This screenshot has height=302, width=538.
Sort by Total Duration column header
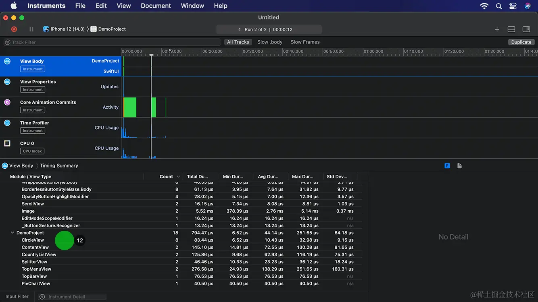pyautogui.click(x=198, y=177)
